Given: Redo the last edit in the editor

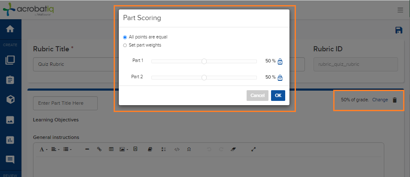Looking at the screenshot, I should [221, 149].
